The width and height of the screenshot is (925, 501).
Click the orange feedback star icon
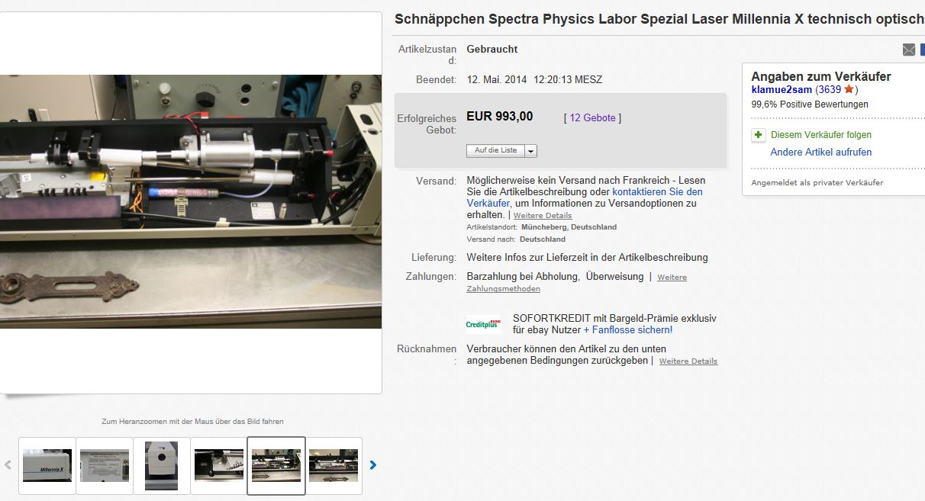pos(849,89)
